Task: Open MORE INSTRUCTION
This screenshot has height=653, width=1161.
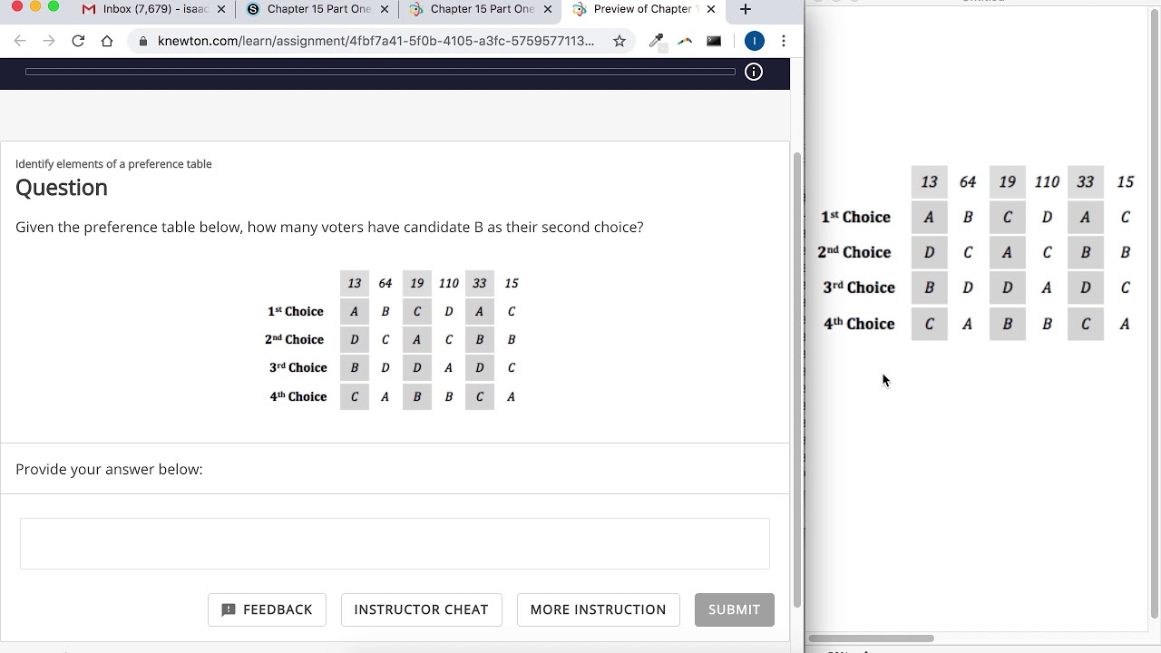Action: pos(598,609)
